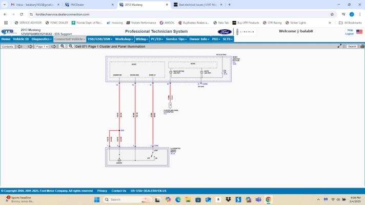Switch to the Gmail Inbox tab
Screen dimensions: 365x205
[35, 5]
